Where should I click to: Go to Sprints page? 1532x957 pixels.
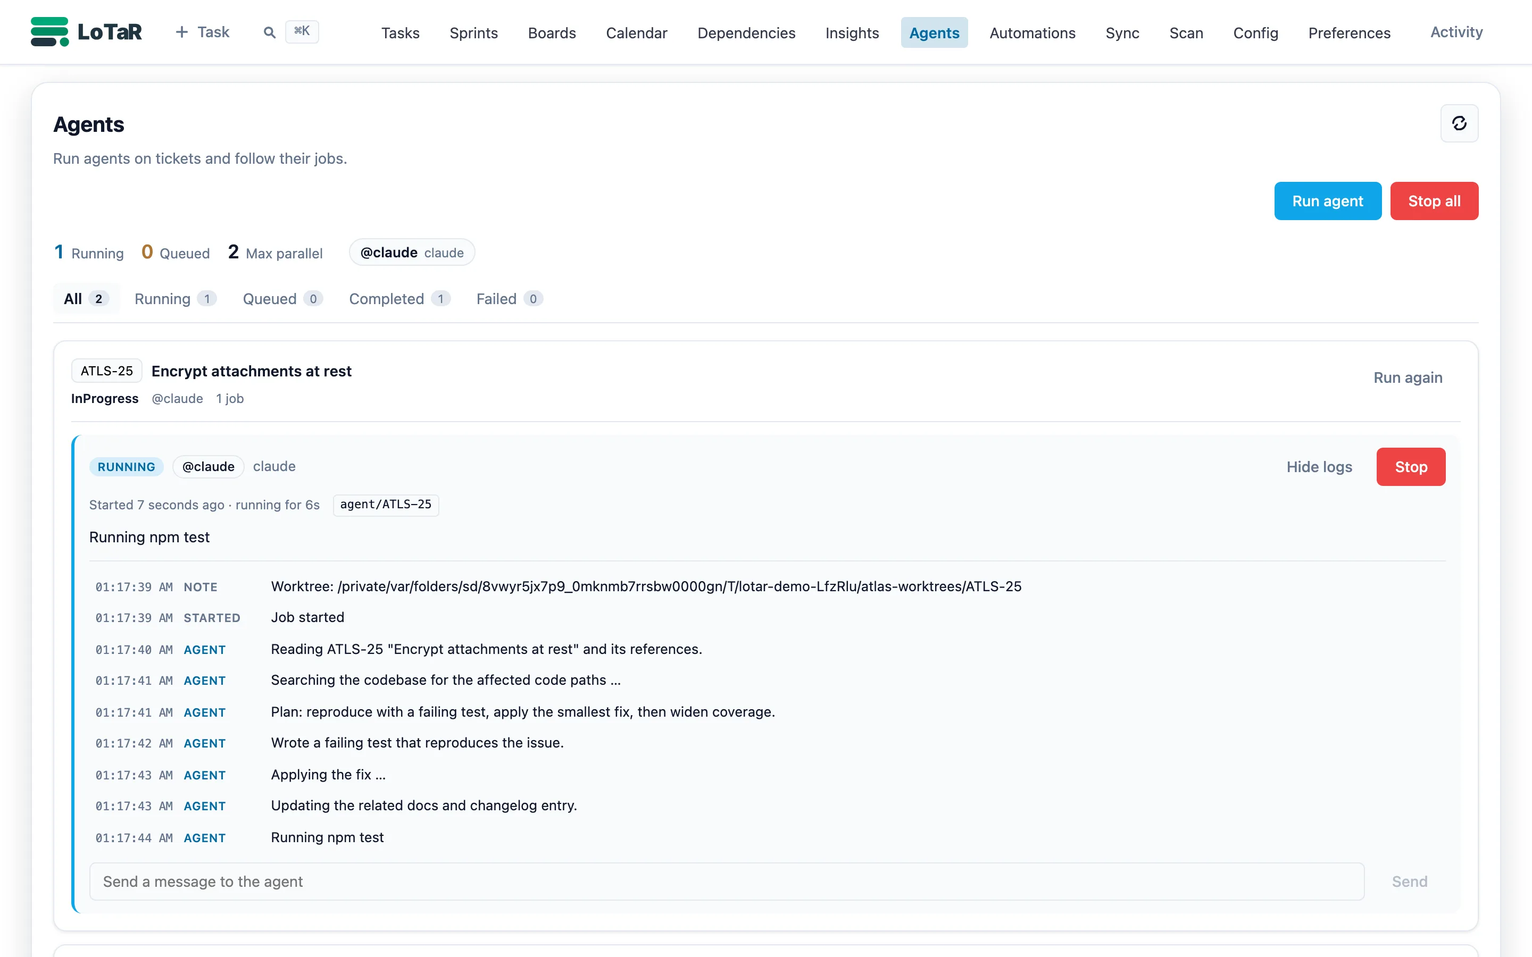[473, 33]
